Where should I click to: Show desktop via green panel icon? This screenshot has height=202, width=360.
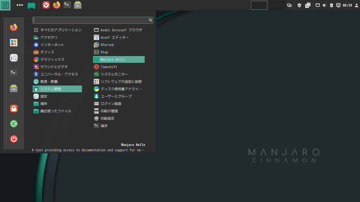click(x=31, y=5)
